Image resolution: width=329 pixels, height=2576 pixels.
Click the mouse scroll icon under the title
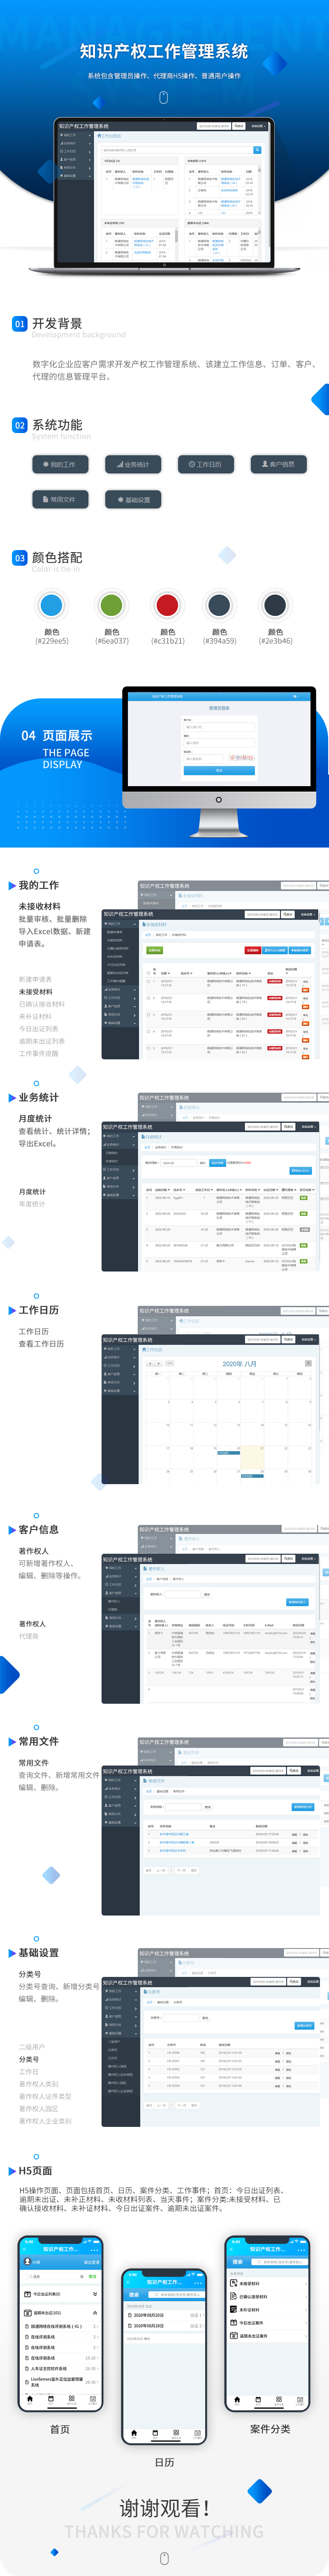tap(164, 97)
